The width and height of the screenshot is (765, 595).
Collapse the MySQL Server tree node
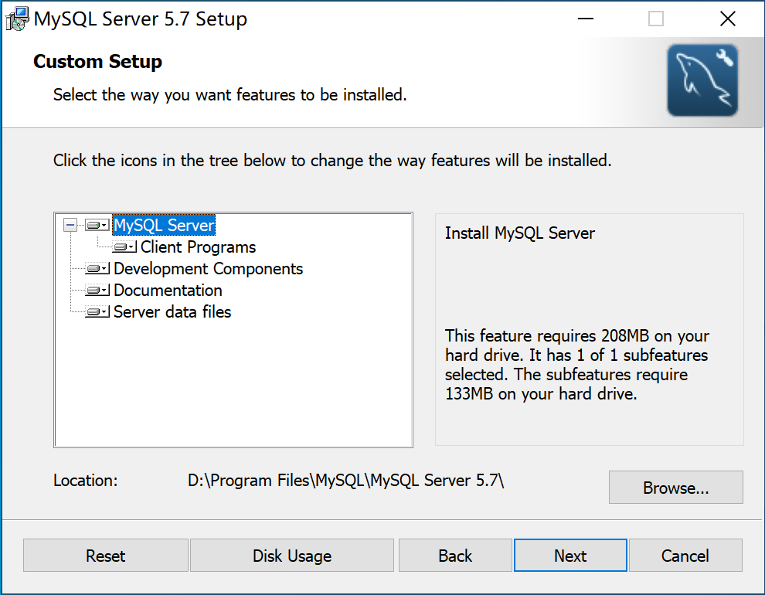click(x=70, y=225)
